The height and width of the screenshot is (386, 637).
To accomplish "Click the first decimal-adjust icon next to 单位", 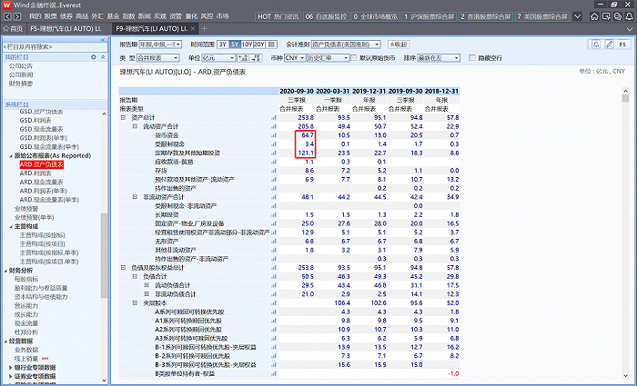I will 243,58.
